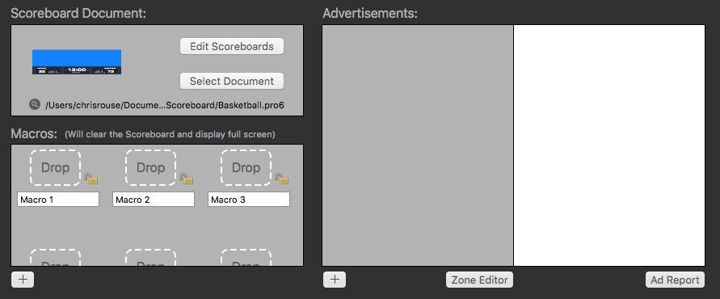Click the Drop zone above Macro 3

(x=246, y=167)
